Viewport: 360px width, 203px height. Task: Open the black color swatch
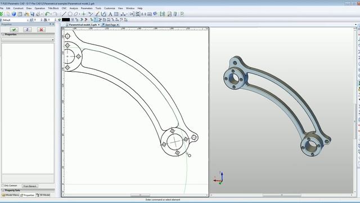(x=66, y=20)
